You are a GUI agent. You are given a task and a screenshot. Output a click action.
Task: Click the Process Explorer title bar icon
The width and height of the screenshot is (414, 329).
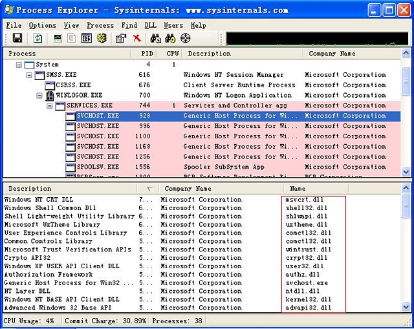point(9,10)
